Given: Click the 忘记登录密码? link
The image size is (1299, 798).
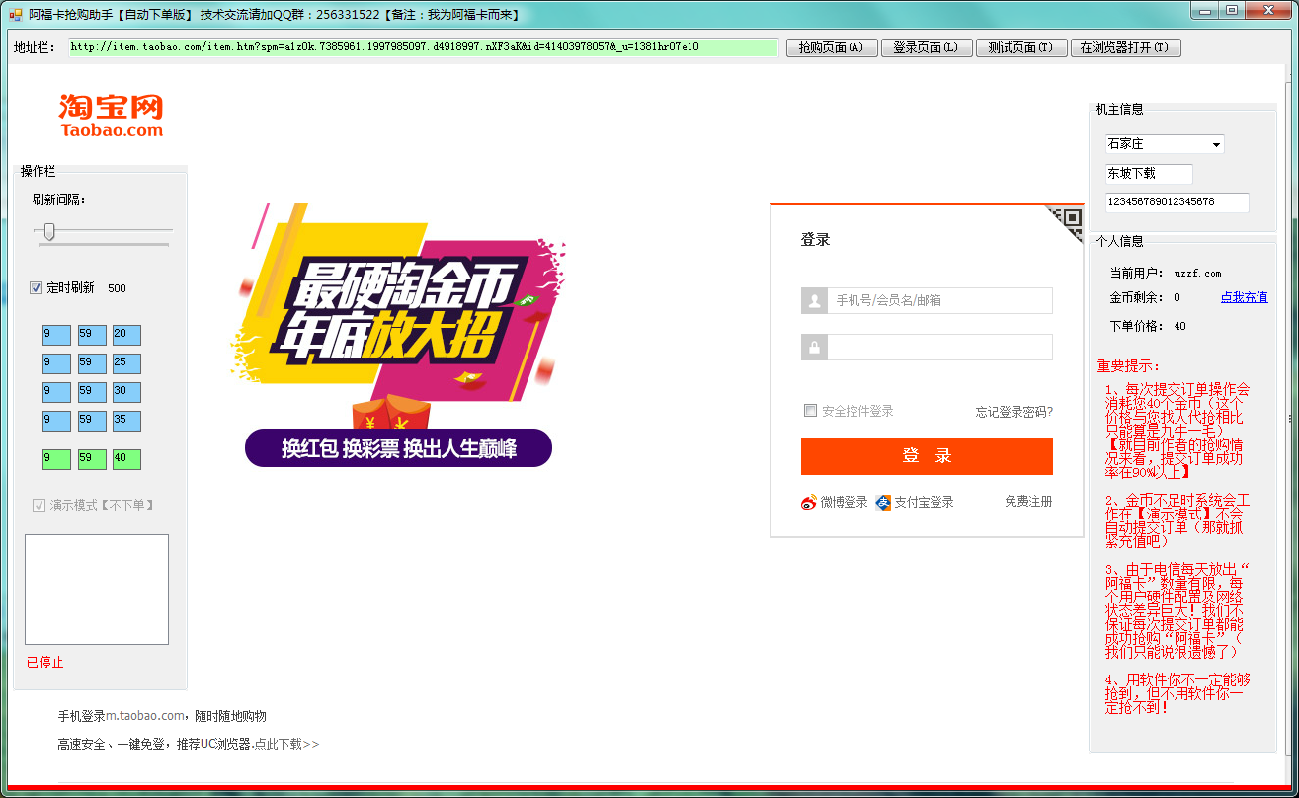Looking at the screenshot, I should point(1015,412).
